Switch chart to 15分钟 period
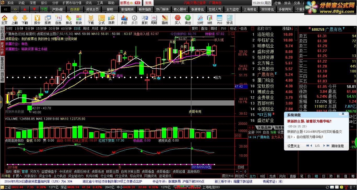 click(x=41, y=28)
